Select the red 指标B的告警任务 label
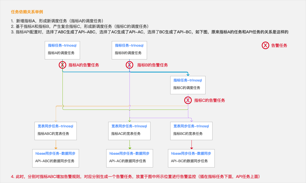This screenshot has width=306, height=183. pyautogui.click(x=152, y=65)
